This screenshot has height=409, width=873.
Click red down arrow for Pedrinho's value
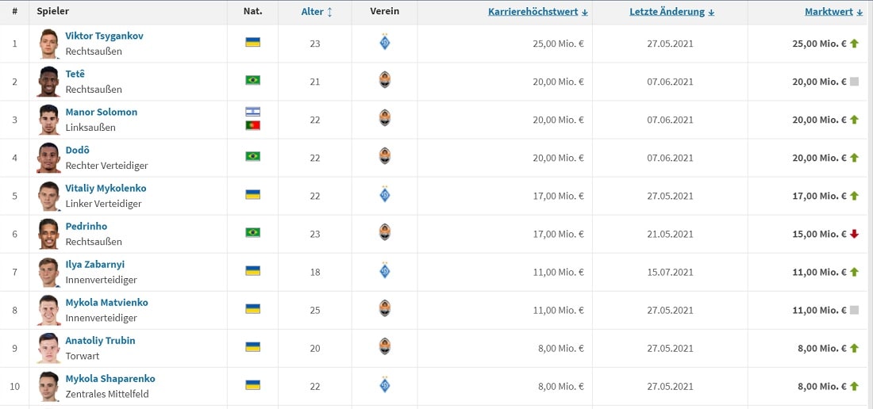pyautogui.click(x=854, y=234)
